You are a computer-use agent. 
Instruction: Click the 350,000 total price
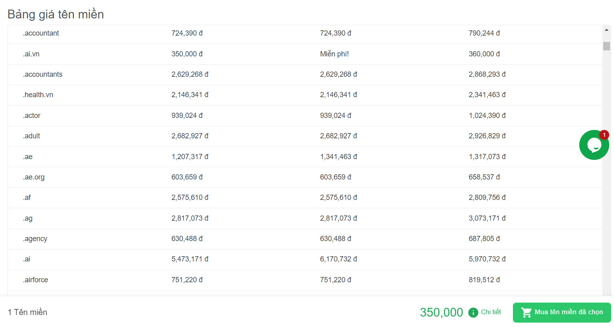pyautogui.click(x=441, y=312)
